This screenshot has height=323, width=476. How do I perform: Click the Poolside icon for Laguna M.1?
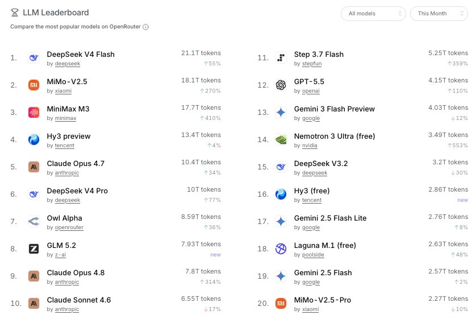281,249
